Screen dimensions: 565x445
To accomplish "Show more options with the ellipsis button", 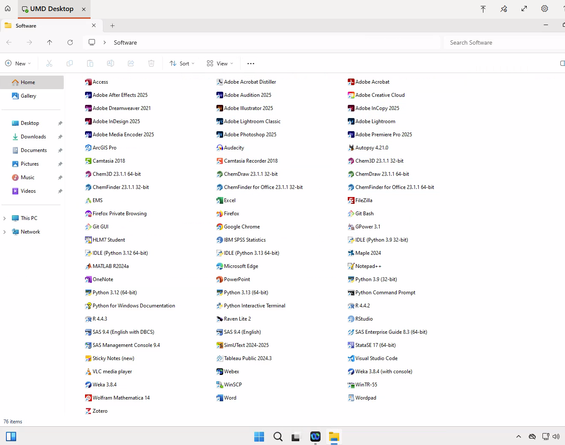I will 251,63.
